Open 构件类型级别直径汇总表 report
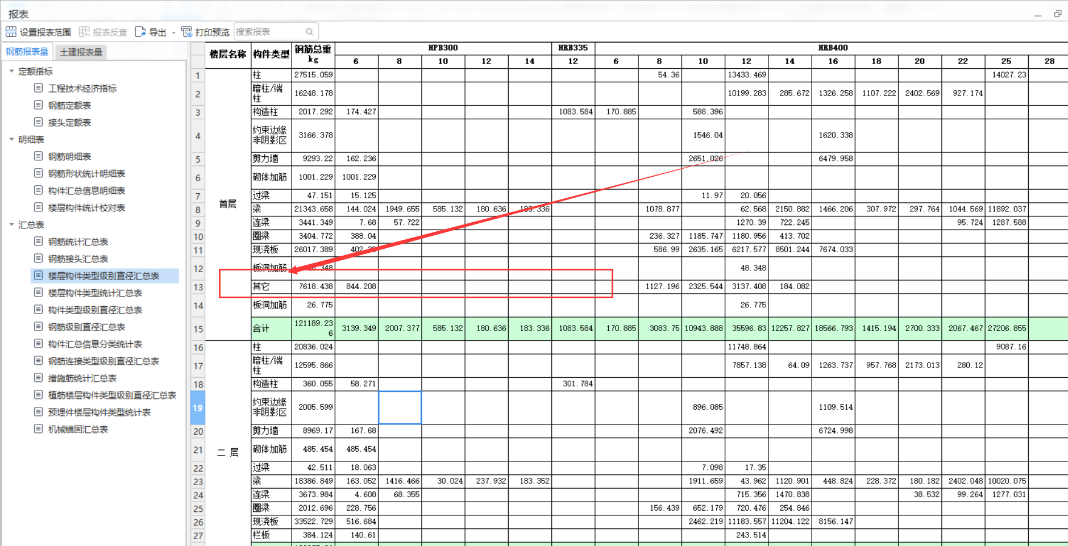Viewport: 1068px width, 546px height. (95, 310)
